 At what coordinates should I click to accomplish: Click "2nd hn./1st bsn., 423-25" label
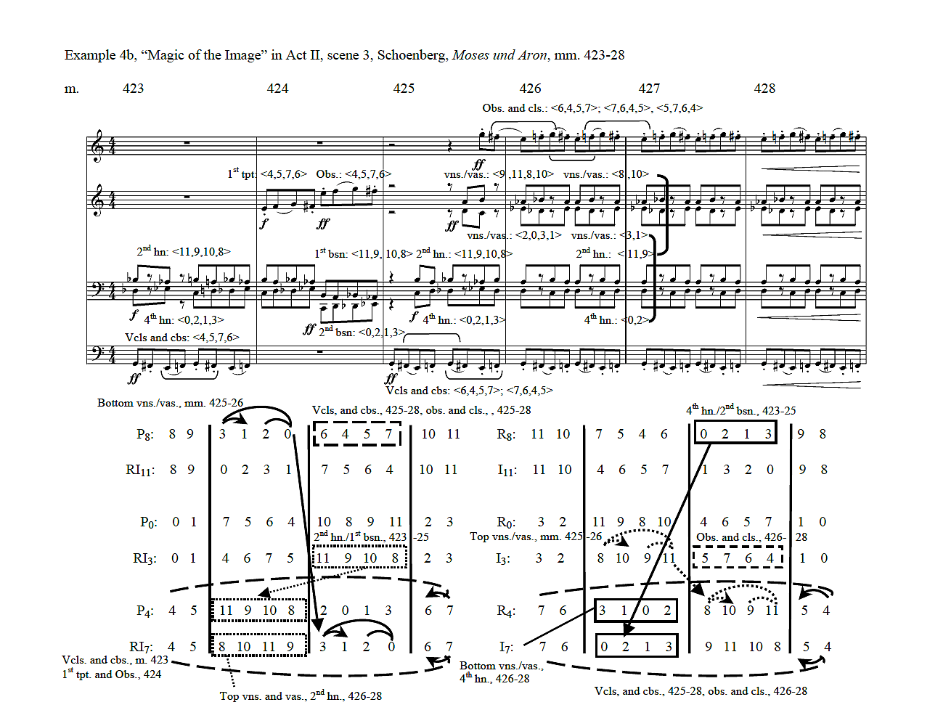371,537
